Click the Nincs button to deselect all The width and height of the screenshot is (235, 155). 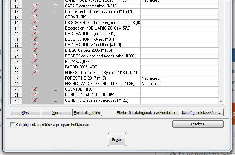tap(56, 113)
